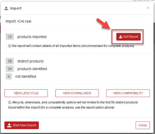This screenshot has width=155, height=134.
Task: Click the 'Import' dialog title text
Action: point(16,8)
